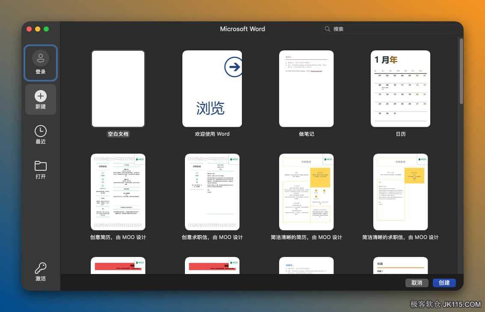Click the 取消 cancel button
The height and width of the screenshot is (312, 485).
click(x=417, y=283)
